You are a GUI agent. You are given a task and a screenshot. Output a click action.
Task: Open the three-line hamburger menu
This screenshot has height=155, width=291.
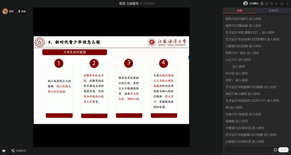(271, 4)
